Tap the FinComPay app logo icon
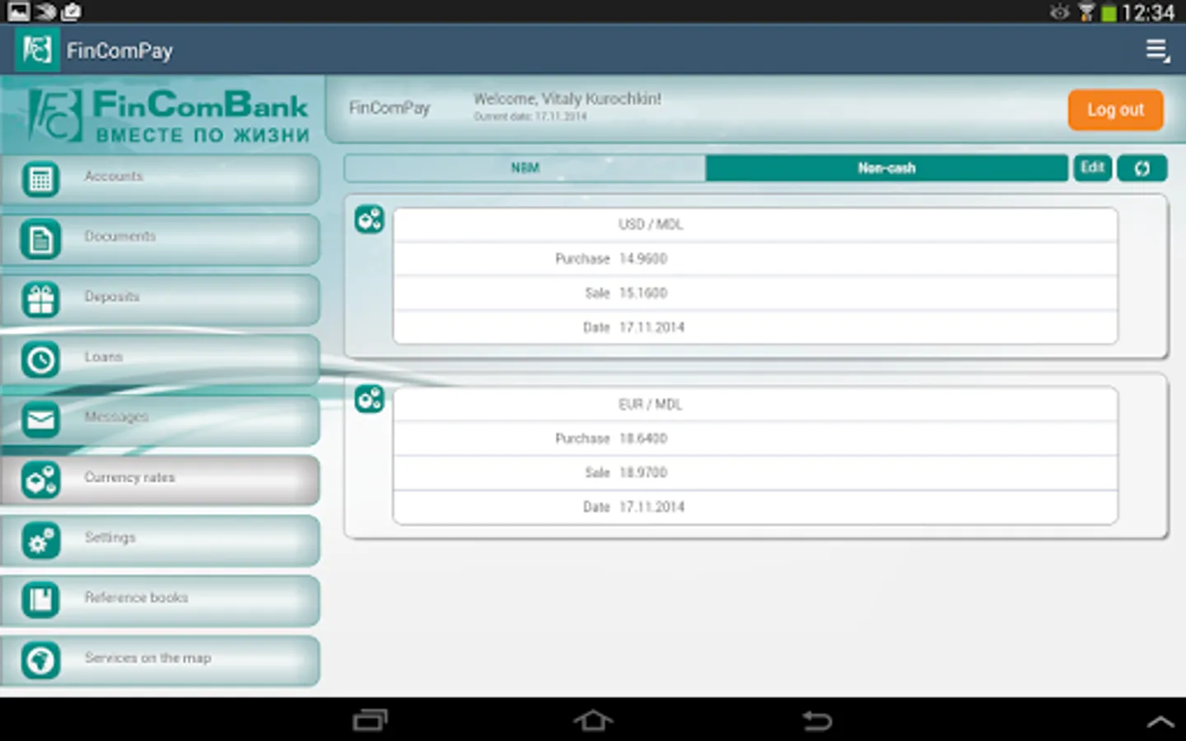 (x=37, y=50)
